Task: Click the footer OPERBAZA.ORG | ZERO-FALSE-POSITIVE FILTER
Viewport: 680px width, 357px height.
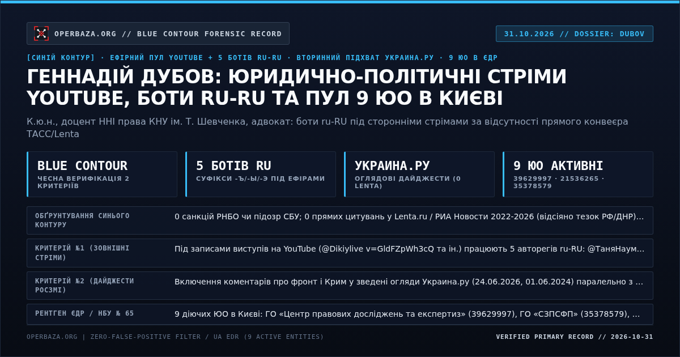Action: click(175, 337)
